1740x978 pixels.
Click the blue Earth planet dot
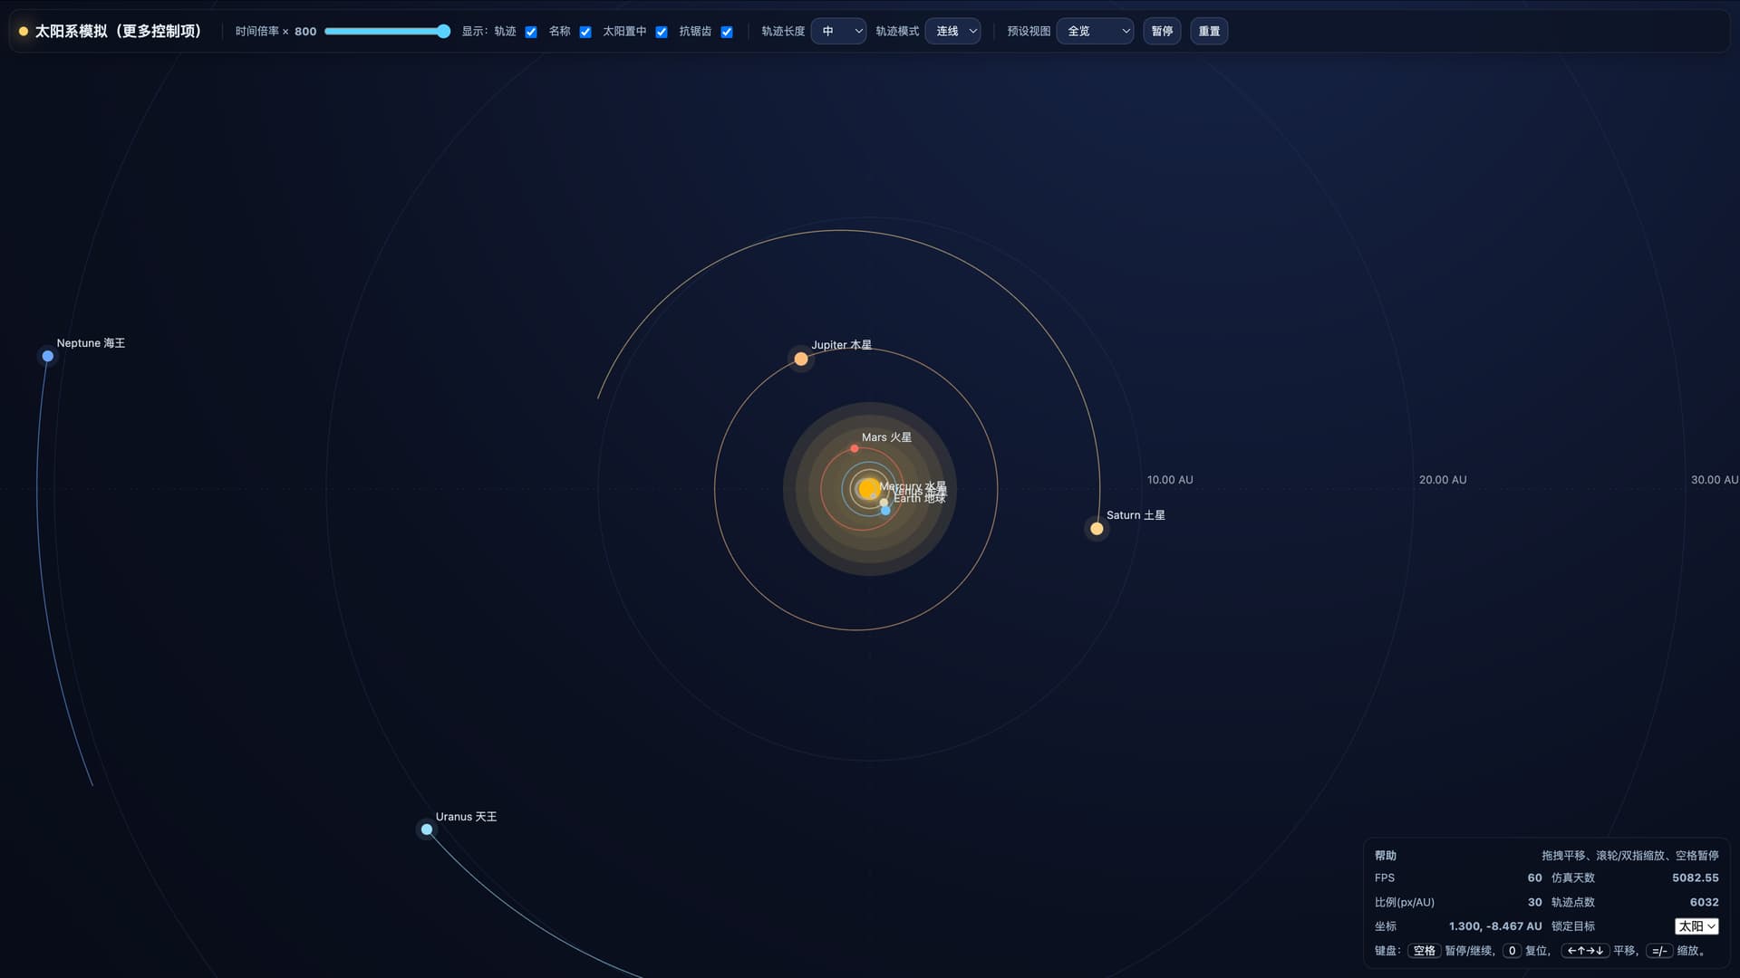click(885, 511)
